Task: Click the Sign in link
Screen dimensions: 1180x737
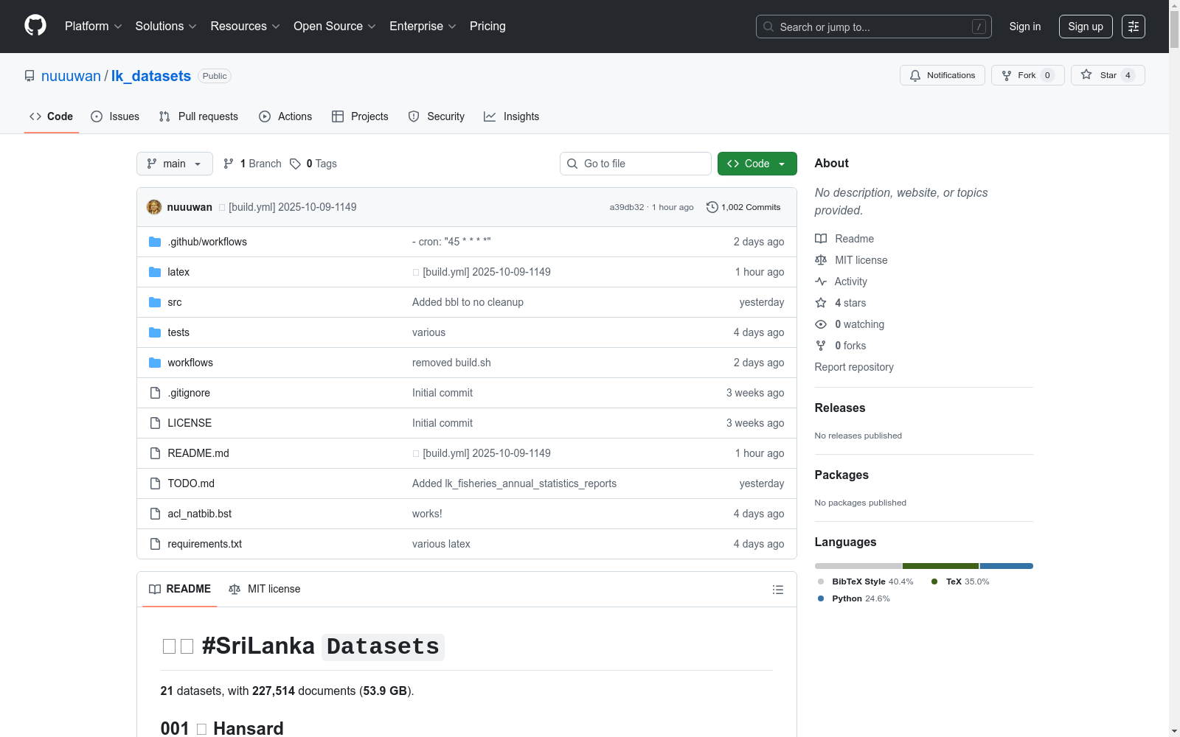Action: [1025, 27]
